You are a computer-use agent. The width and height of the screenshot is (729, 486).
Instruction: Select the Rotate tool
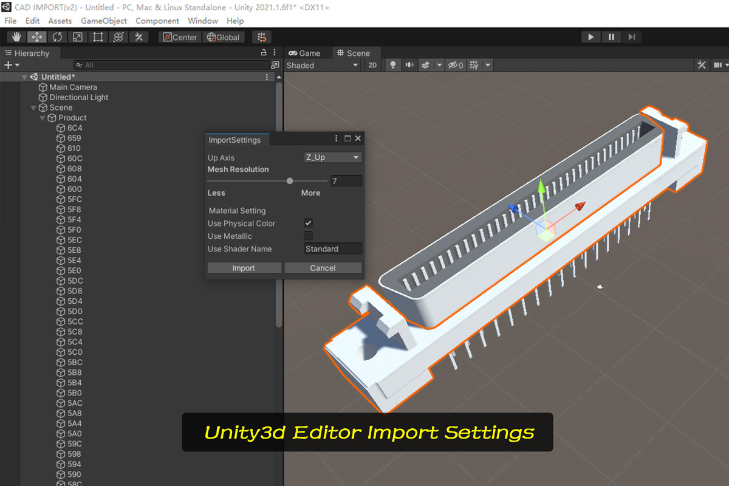point(57,37)
